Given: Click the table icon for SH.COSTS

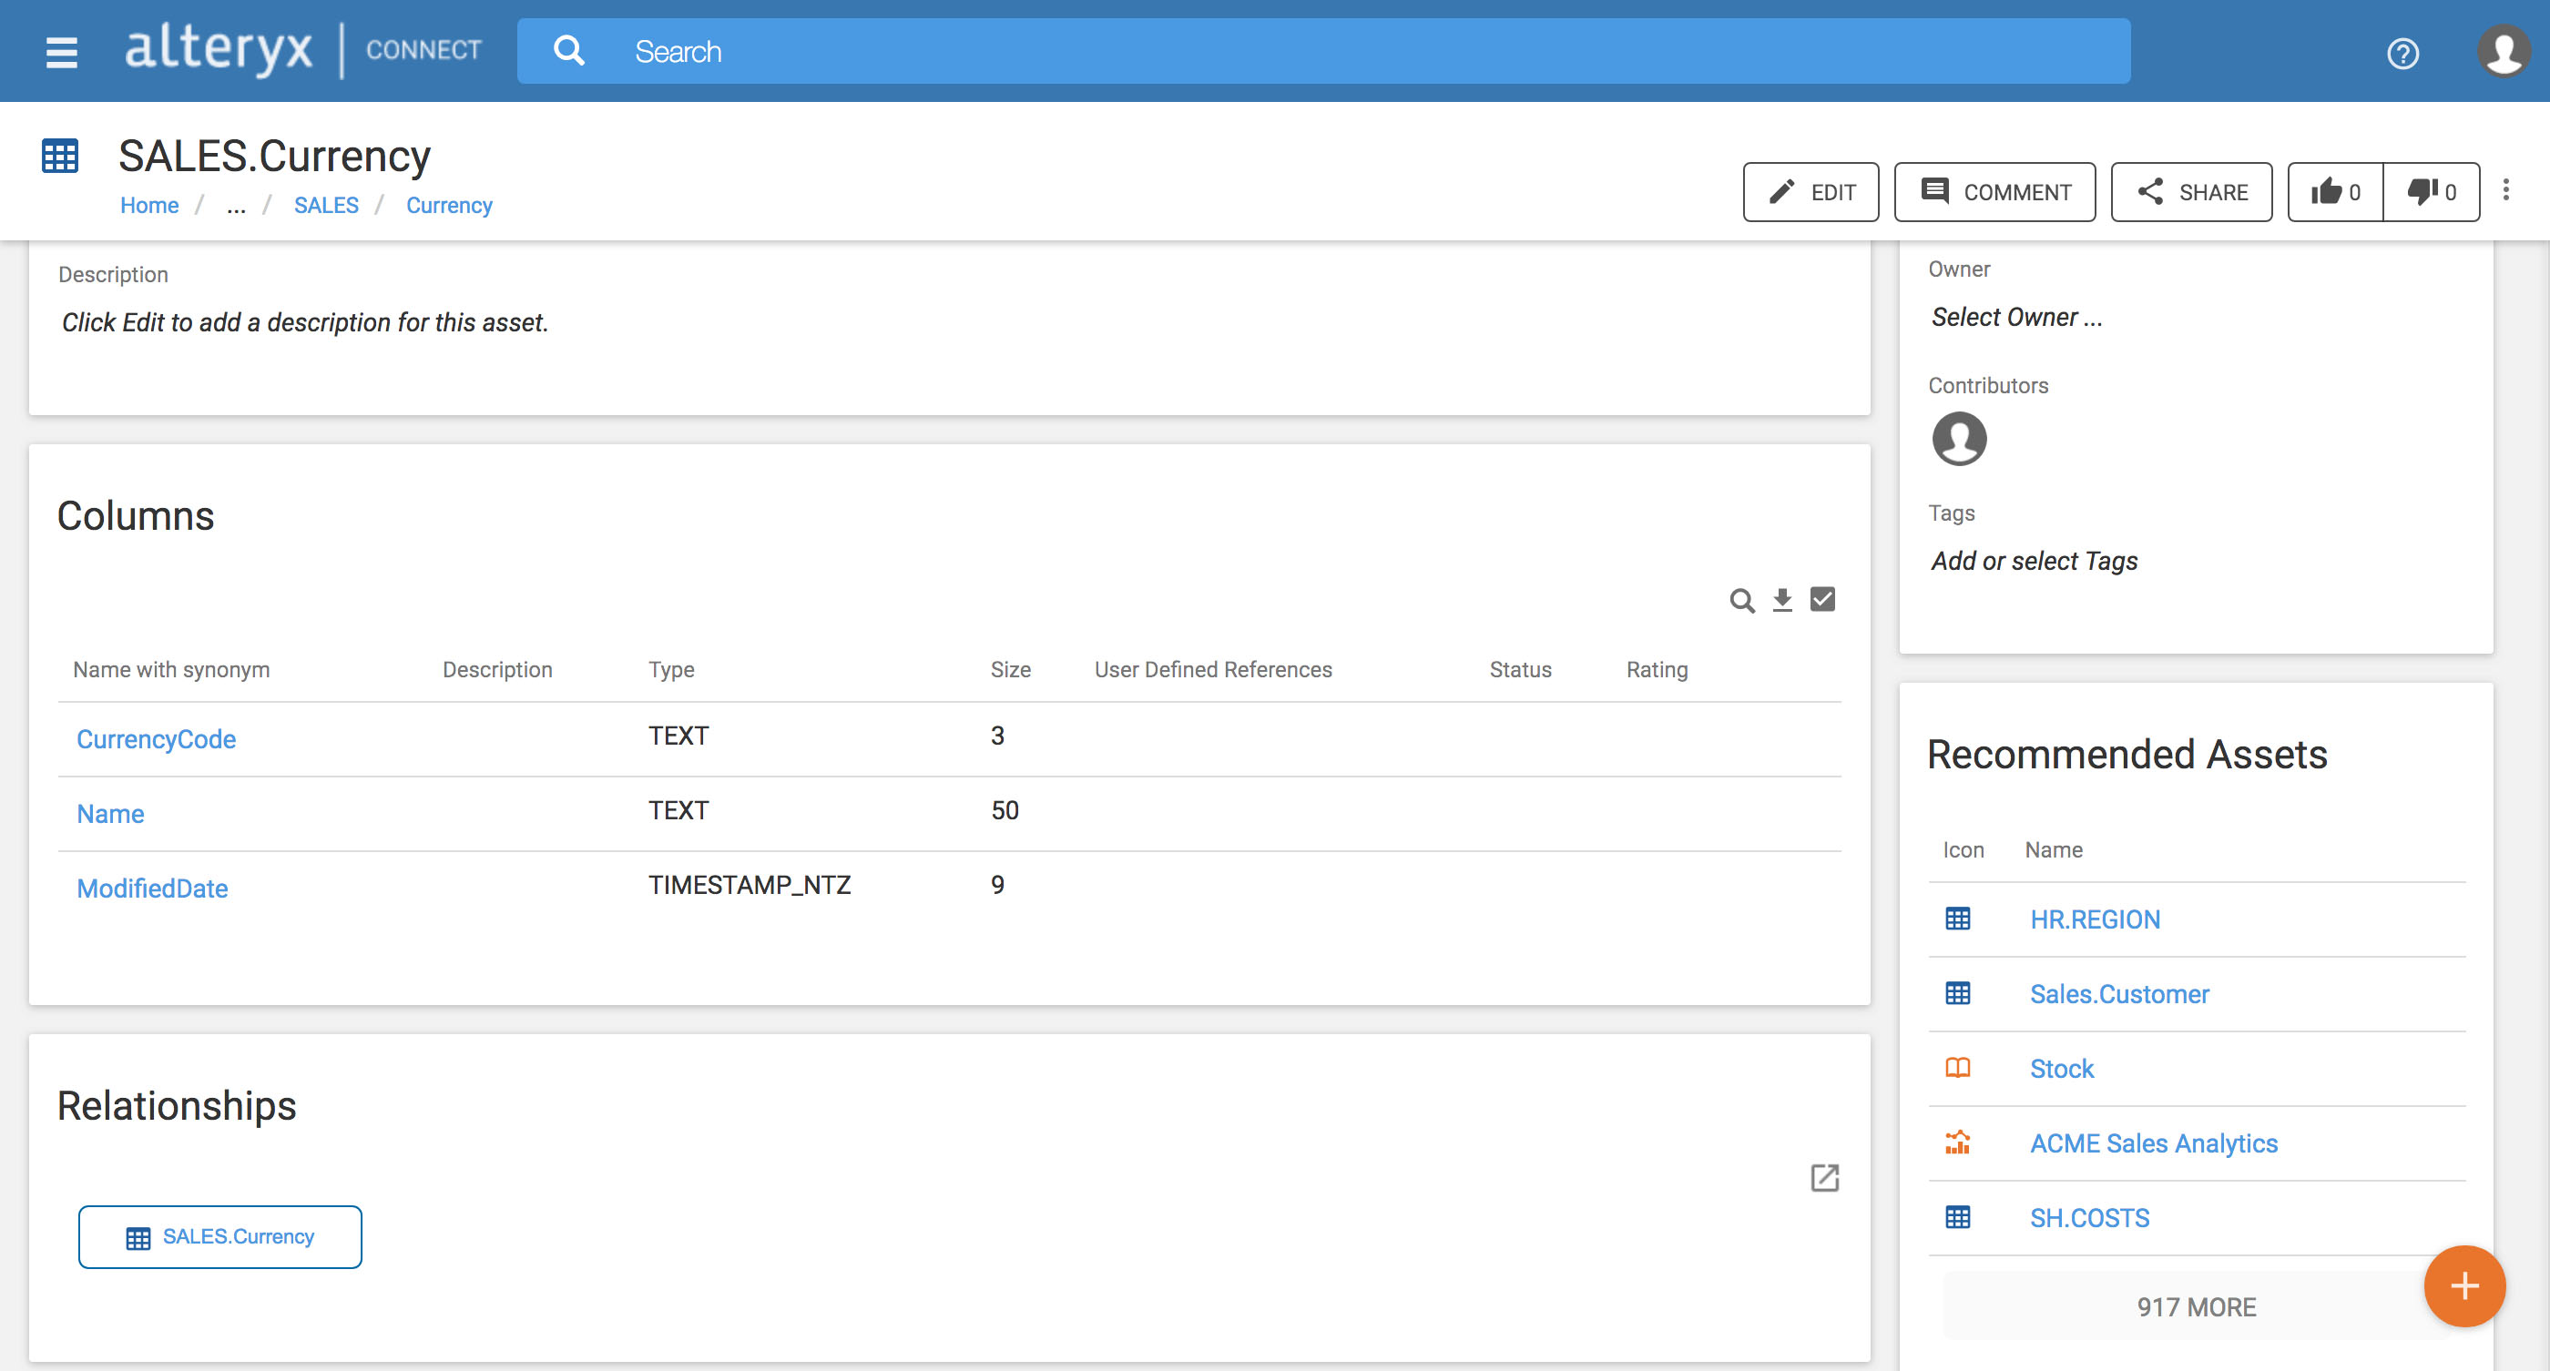Looking at the screenshot, I should click(1957, 1218).
